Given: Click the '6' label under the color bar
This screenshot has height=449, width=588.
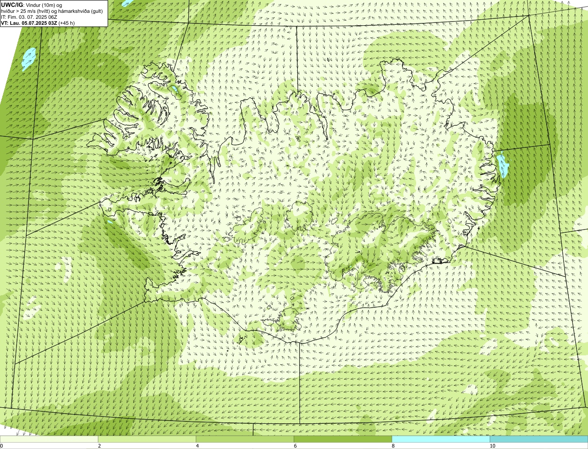Looking at the screenshot, I should pos(295,446).
